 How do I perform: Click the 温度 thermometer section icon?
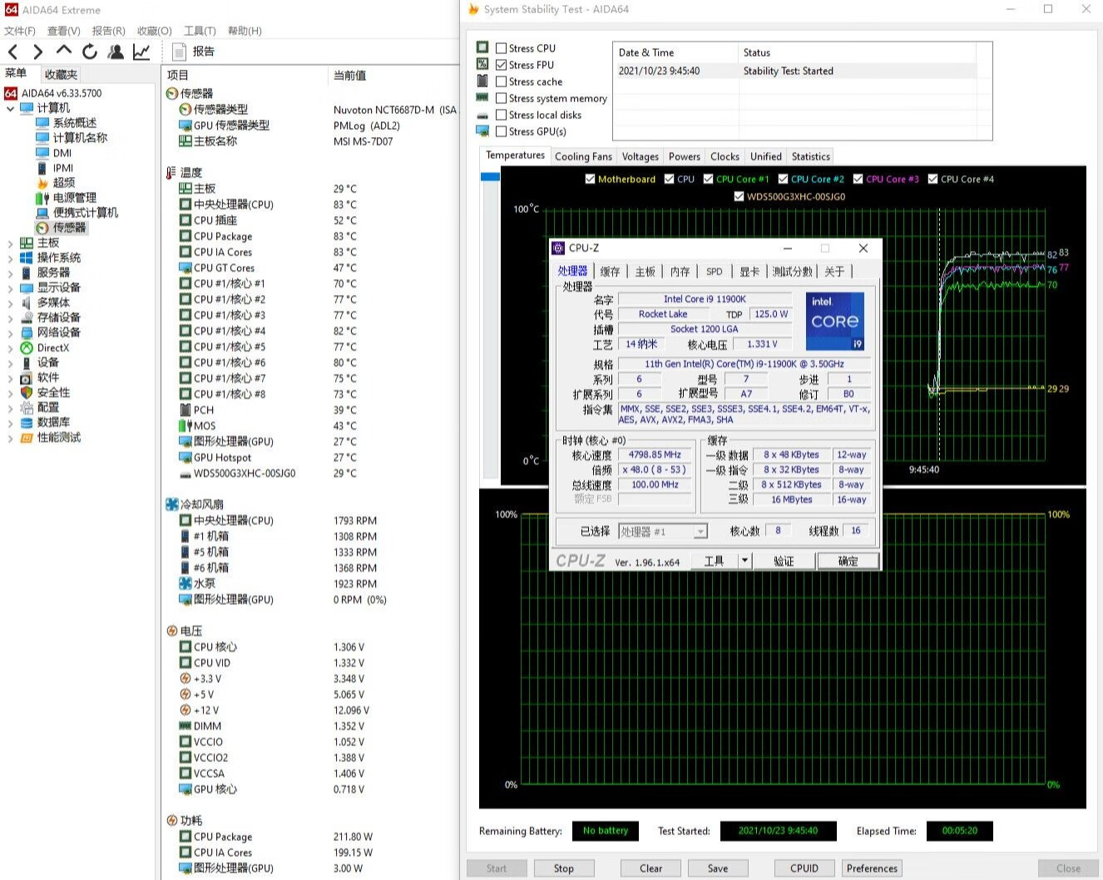click(x=171, y=173)
